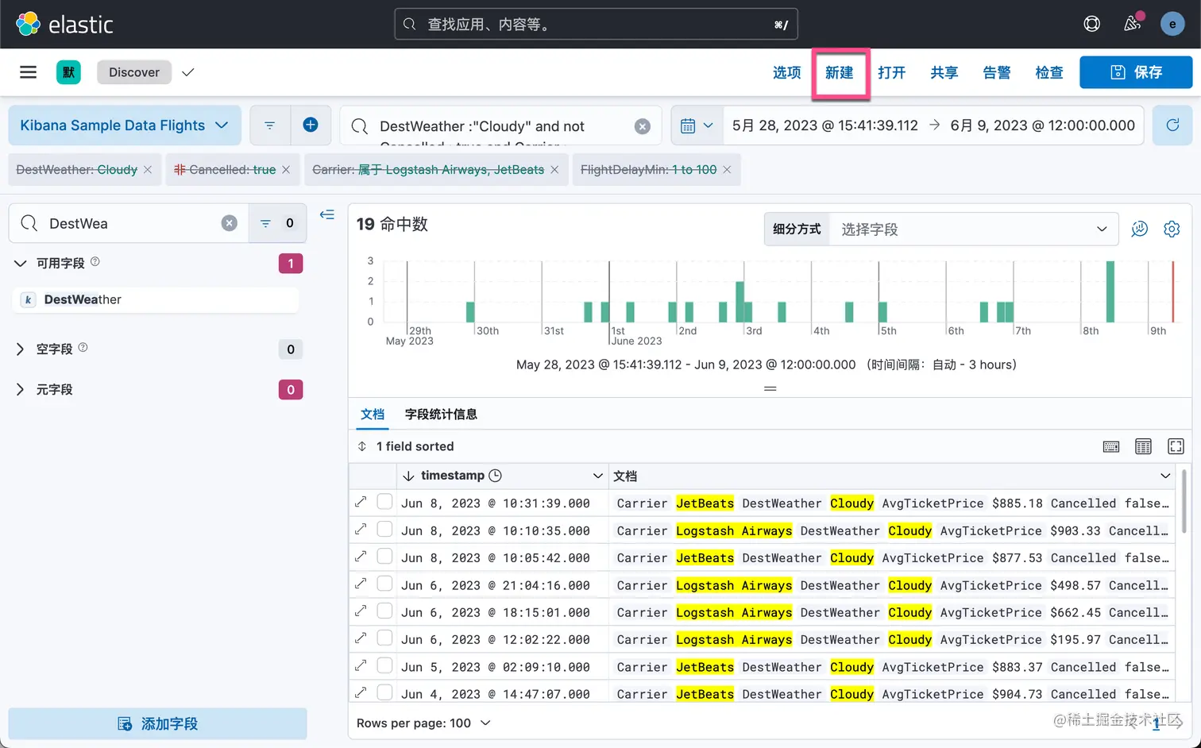The height and width of the screenshot is (748, 1201).
Task: Enter fullscreen for document table
Action: coord(1176,446)
